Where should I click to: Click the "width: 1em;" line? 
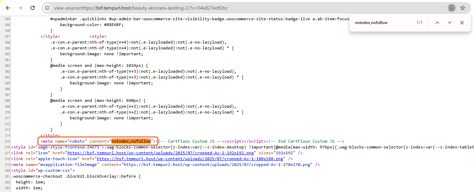29,188
